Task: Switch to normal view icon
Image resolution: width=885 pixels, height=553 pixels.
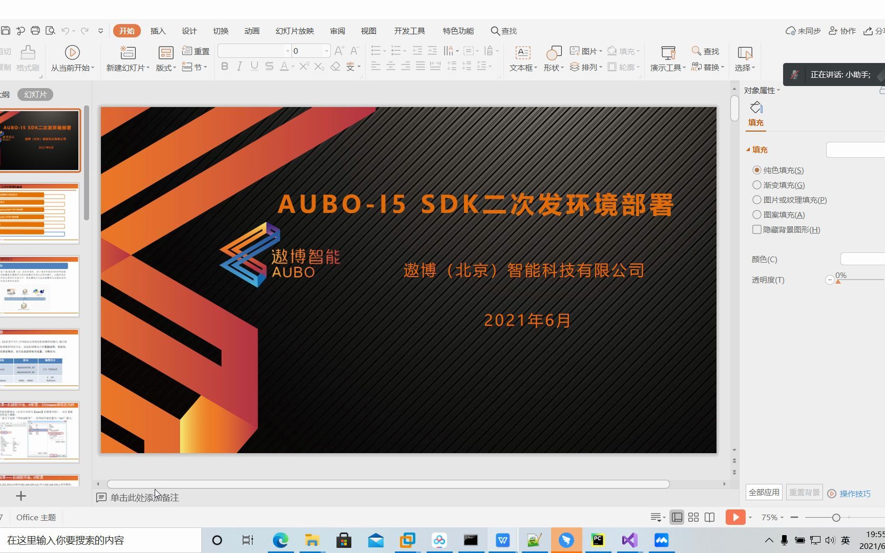Action: point(677,517)
